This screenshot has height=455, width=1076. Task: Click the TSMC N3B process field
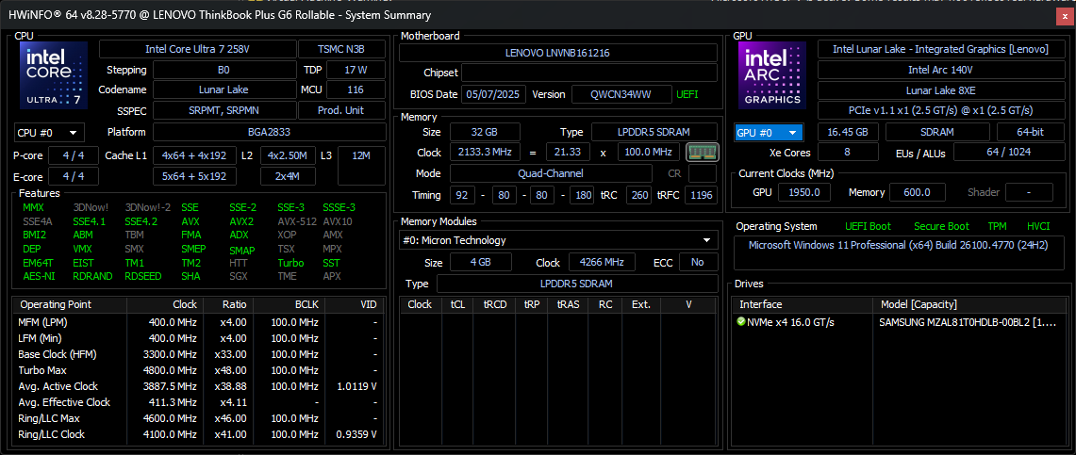(x=341, y=49)
